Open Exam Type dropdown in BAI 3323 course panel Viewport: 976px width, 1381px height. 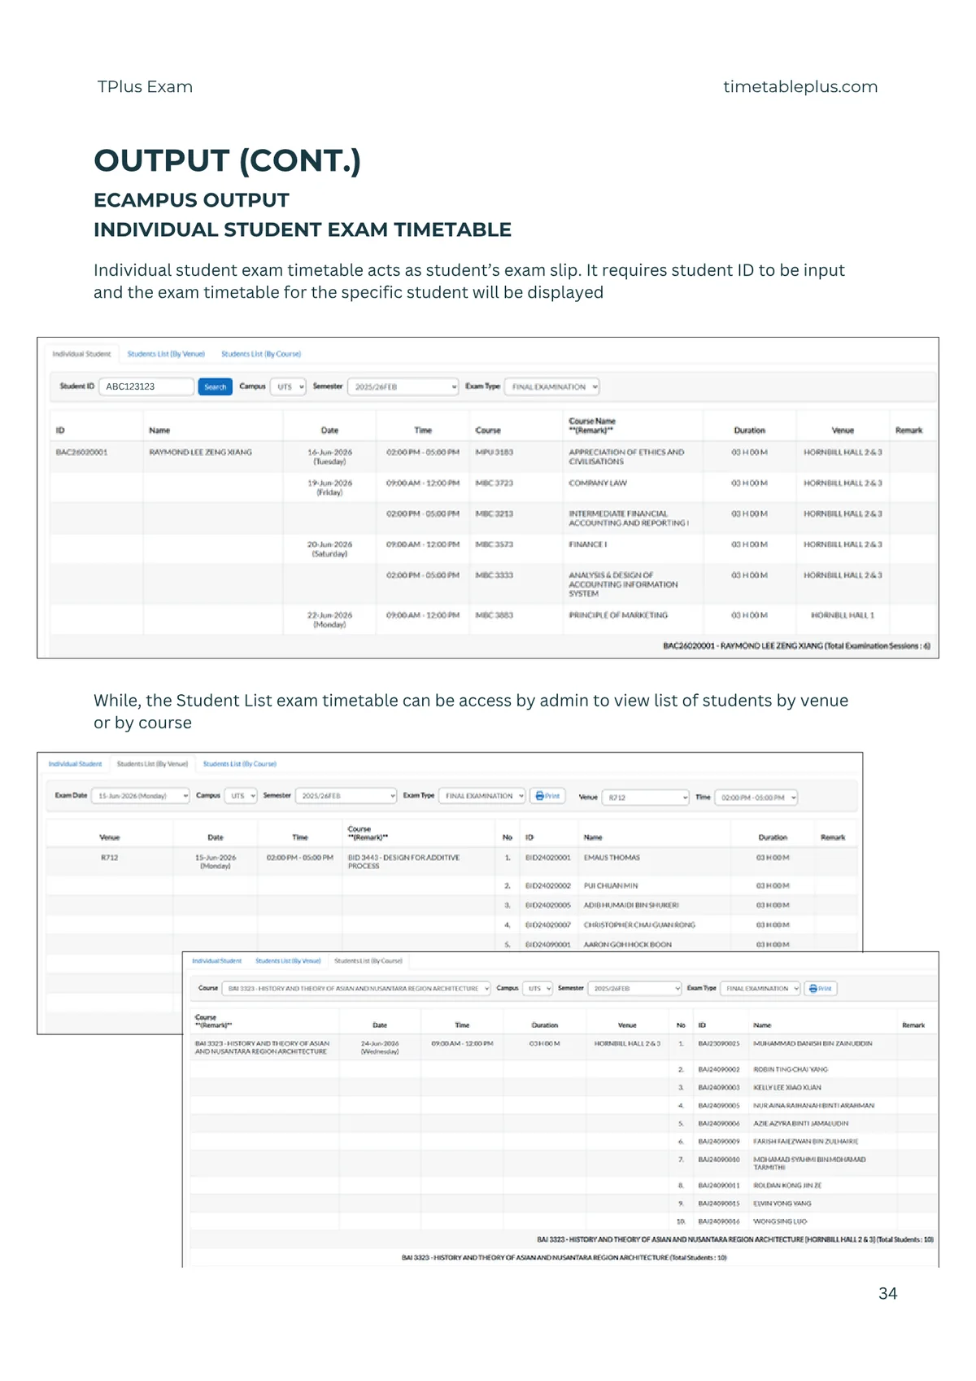(x=760, y=988)
